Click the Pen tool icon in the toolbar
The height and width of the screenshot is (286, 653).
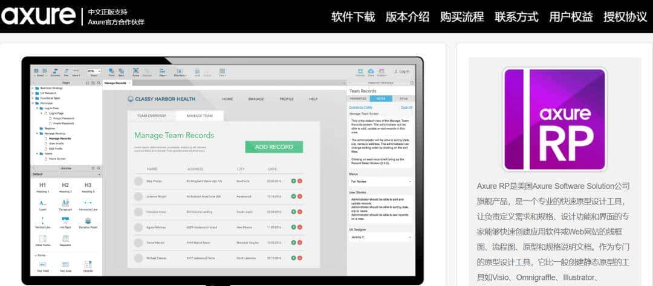67,72
